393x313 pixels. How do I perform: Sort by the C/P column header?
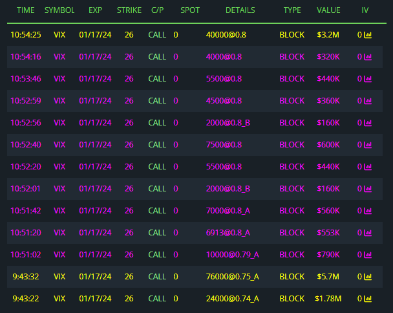(158, 10)
